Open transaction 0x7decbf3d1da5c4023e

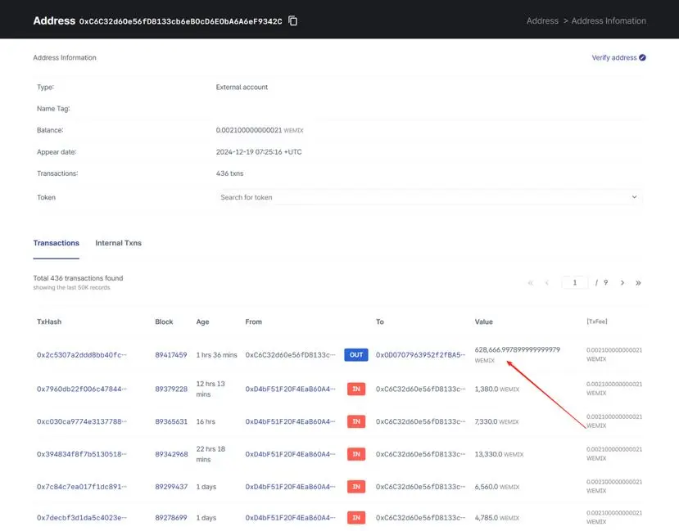coord(82,518)
